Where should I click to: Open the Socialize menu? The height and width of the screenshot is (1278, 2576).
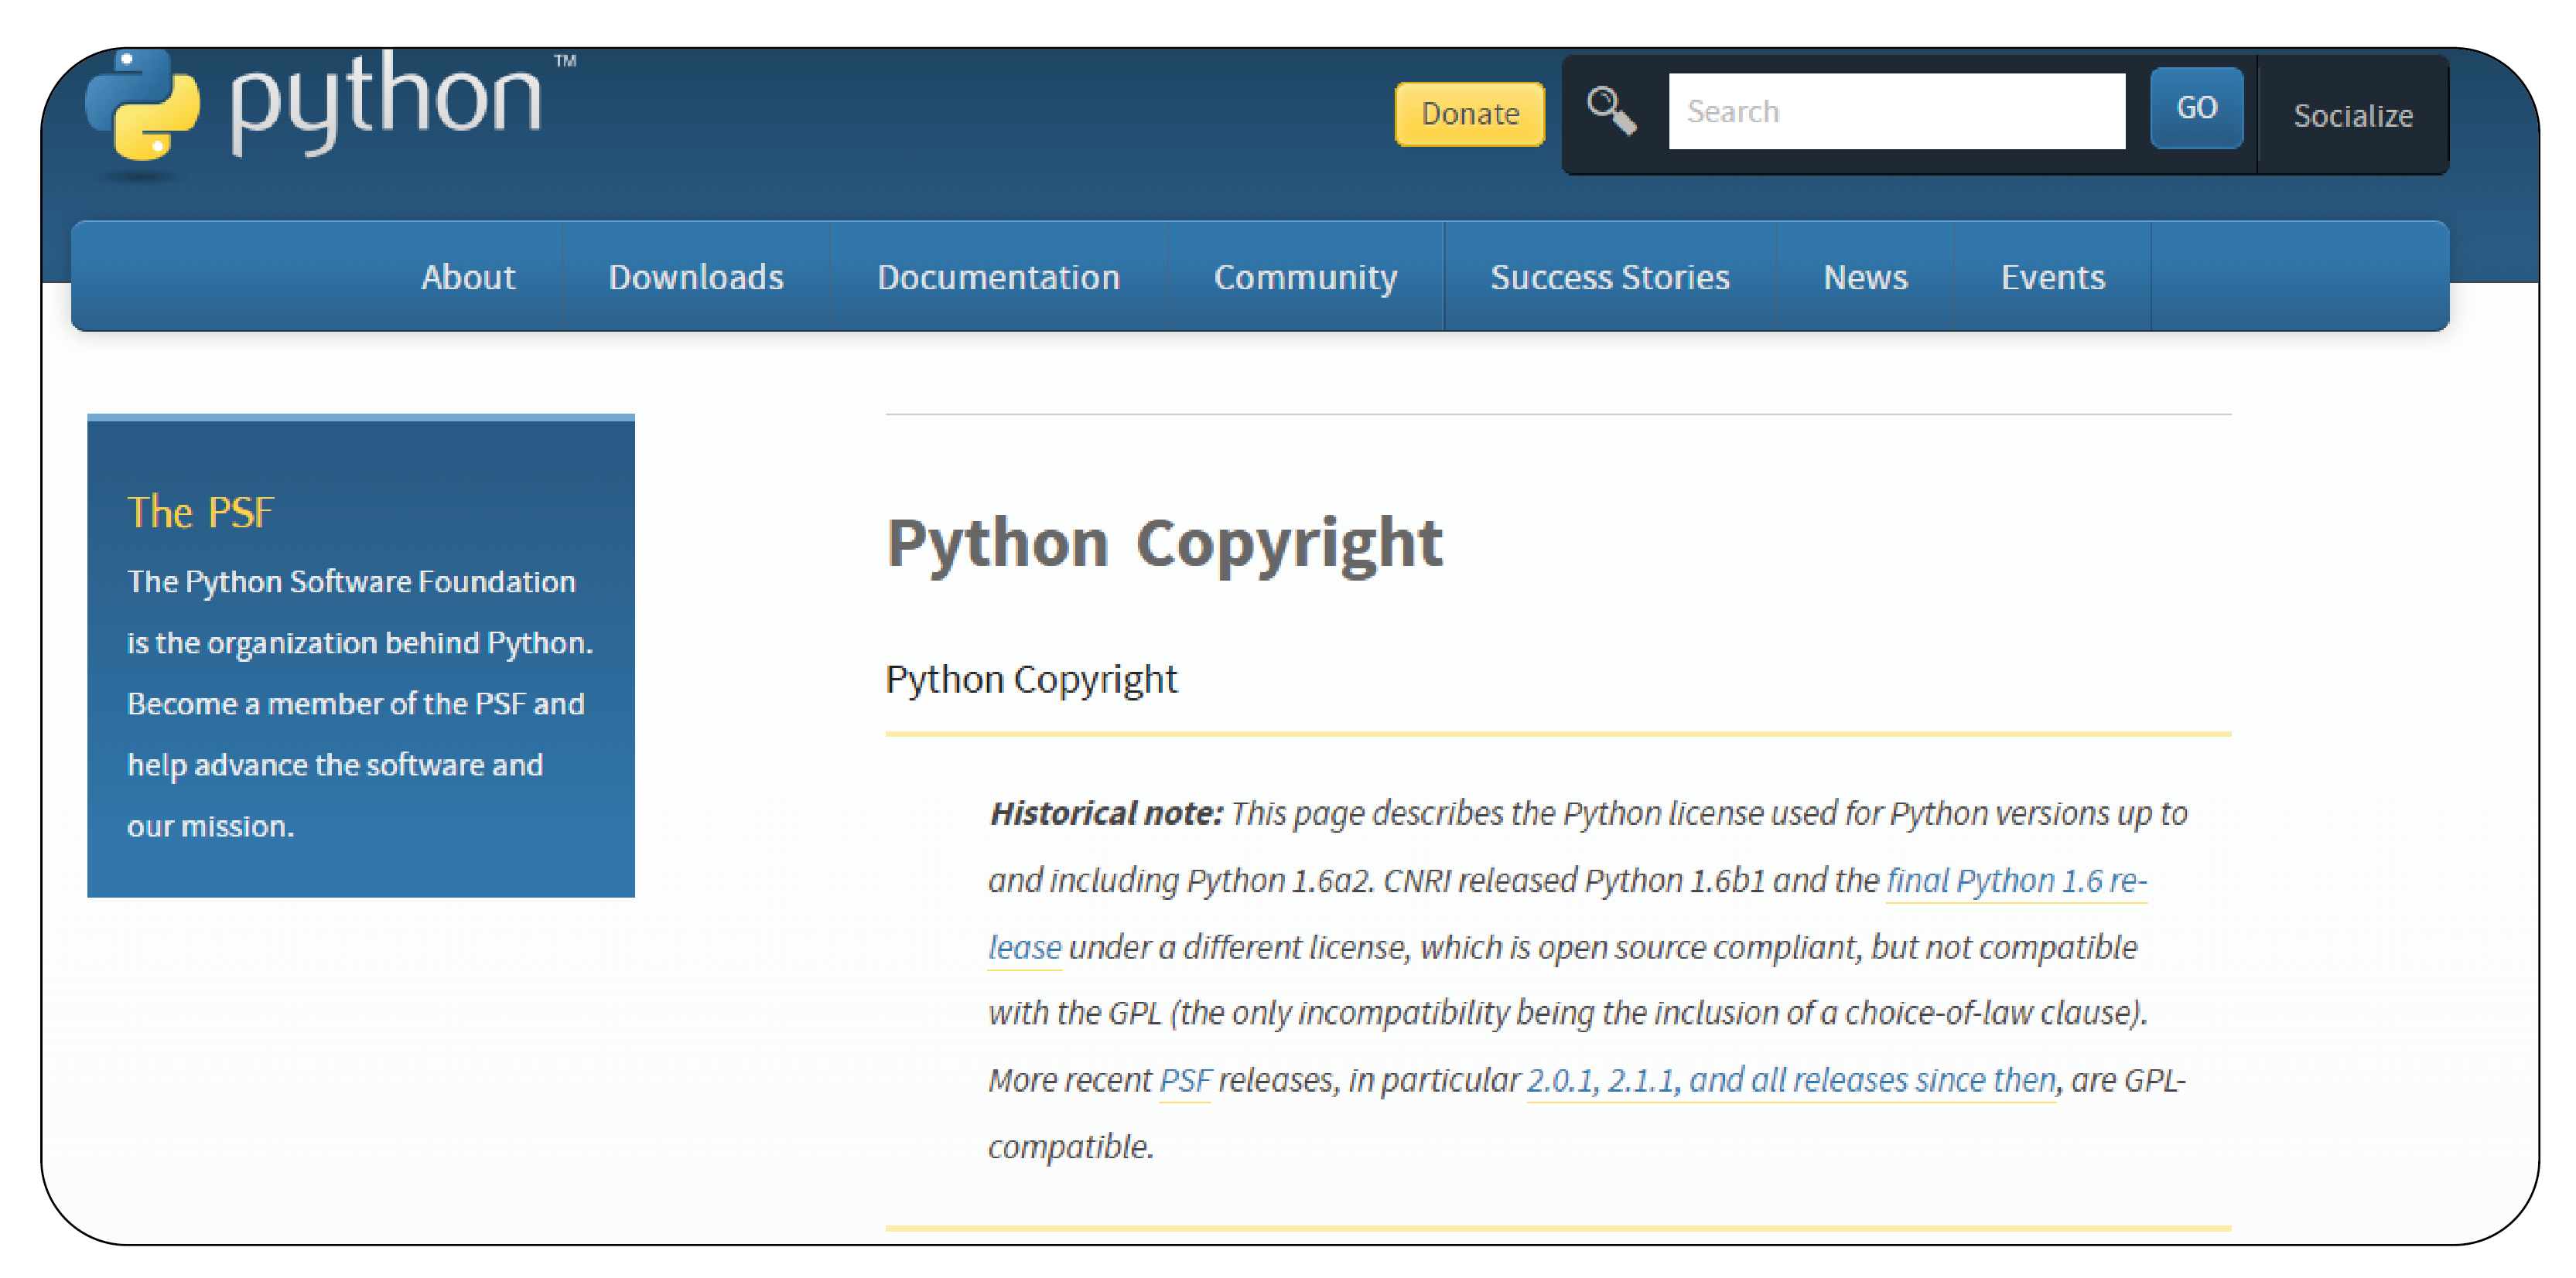(2352, 116)
